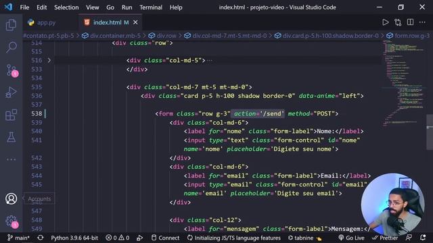The width and height of the screenshot is (433, 243).
Task: Open the File menu
Action: (x=24, y=7)
